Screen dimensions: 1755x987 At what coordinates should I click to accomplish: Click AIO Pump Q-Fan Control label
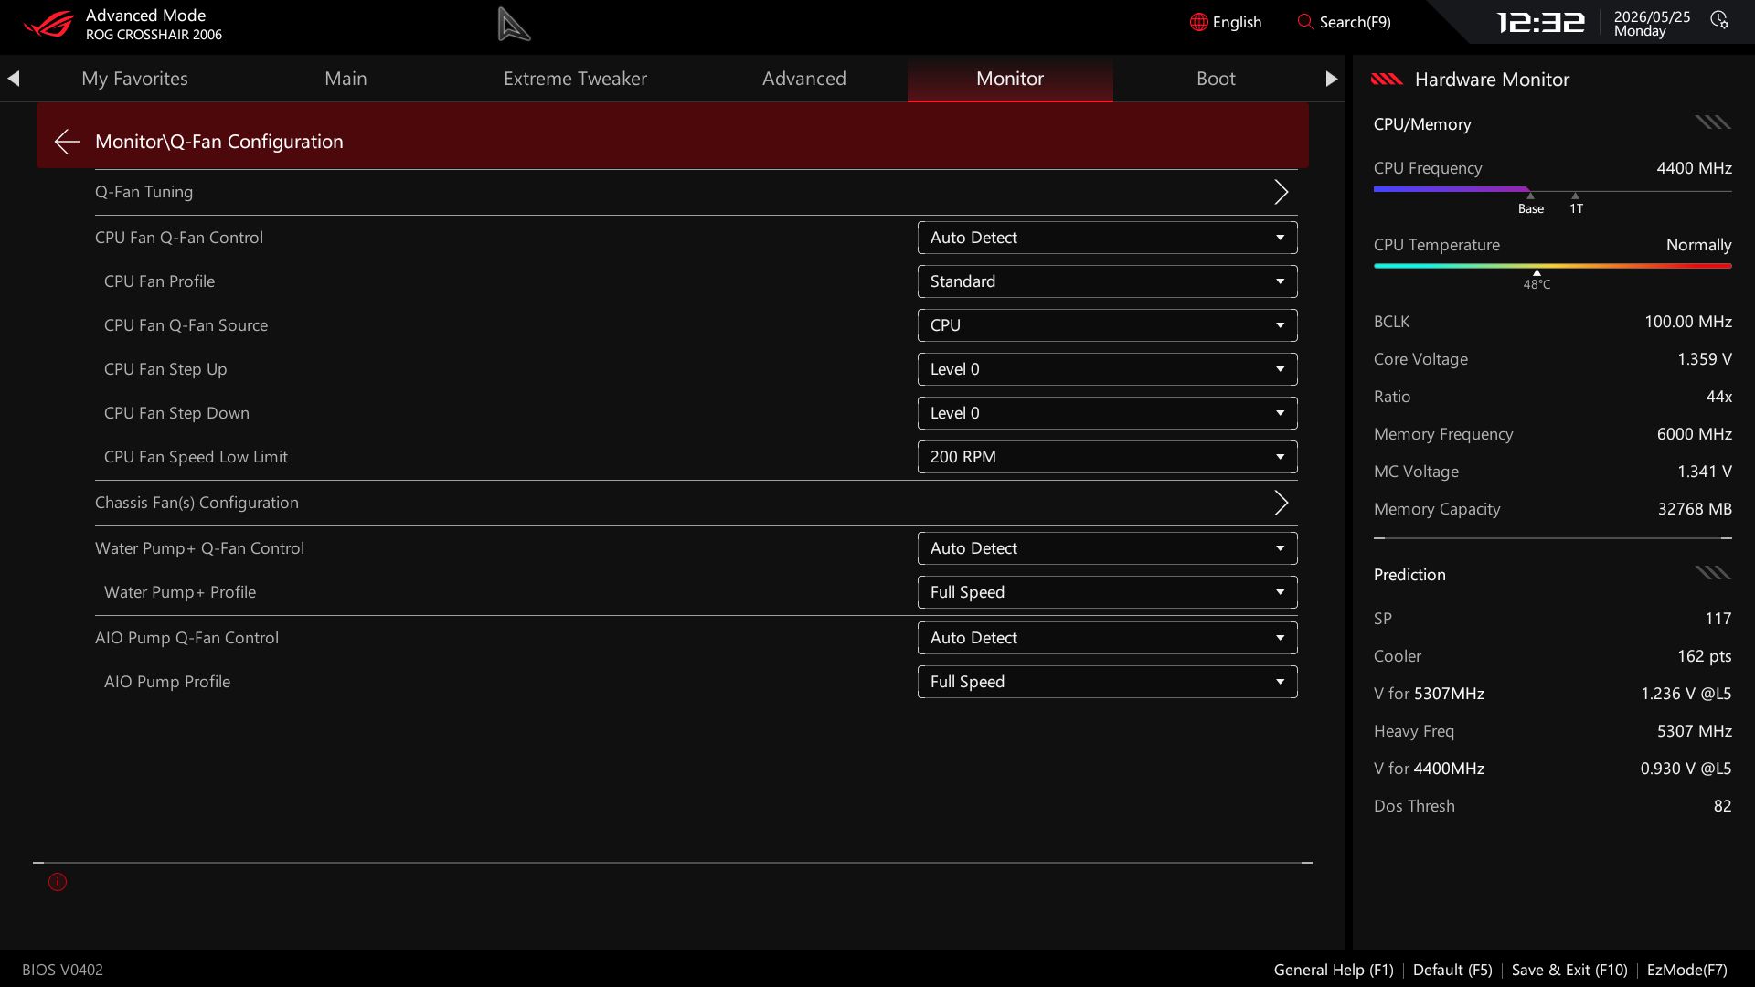[186, 638]
